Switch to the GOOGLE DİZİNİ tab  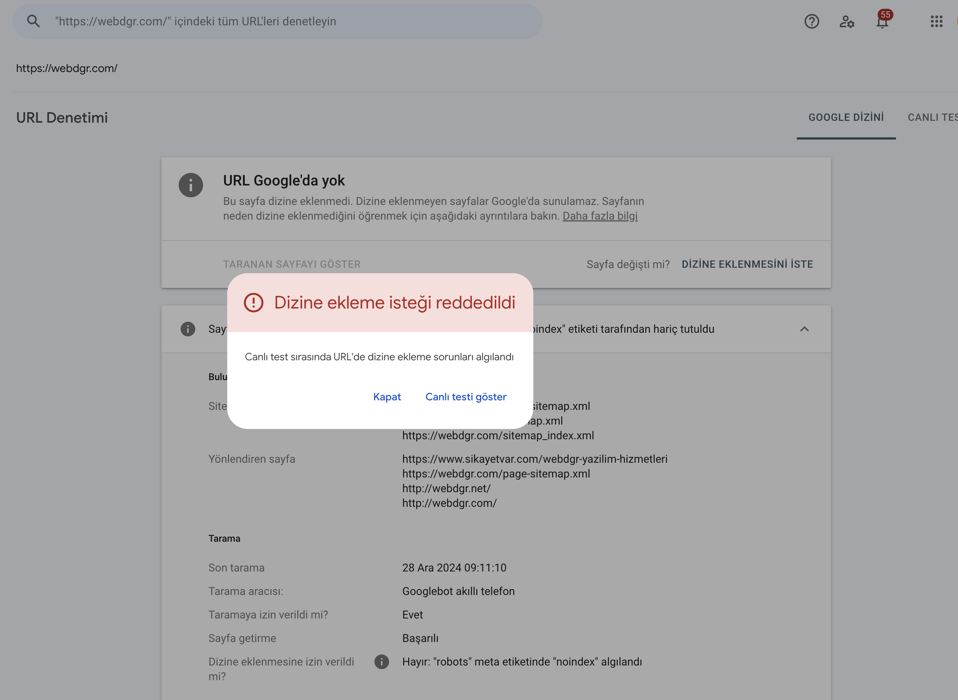point(846,118)
